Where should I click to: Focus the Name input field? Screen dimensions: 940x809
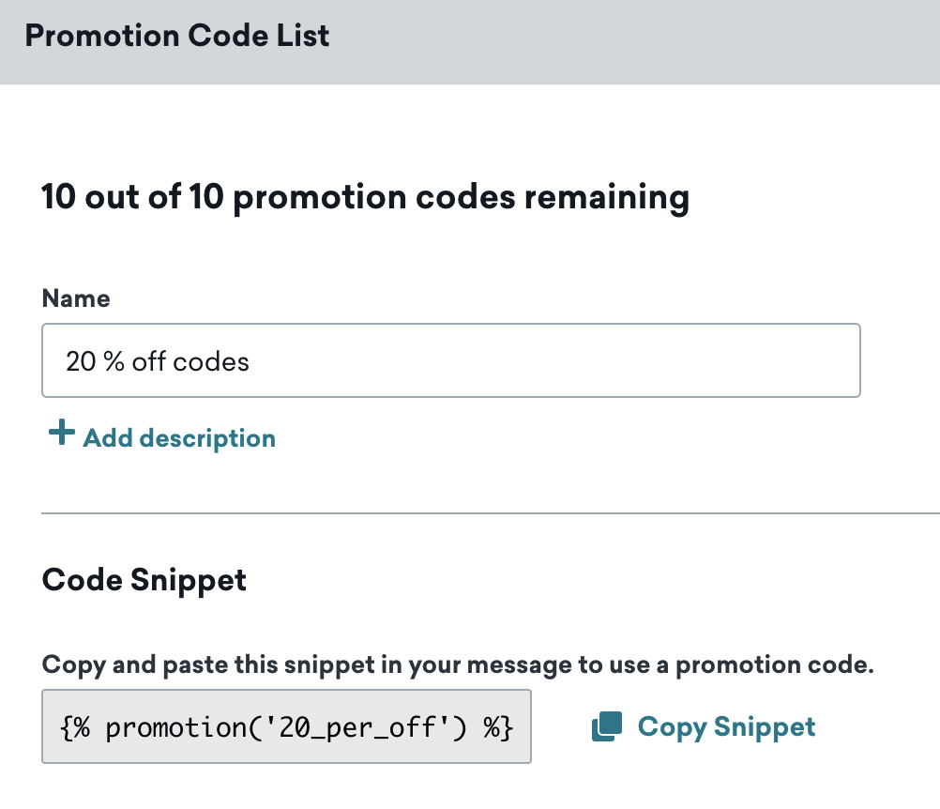pyautogui.click(x=450, y=361)
